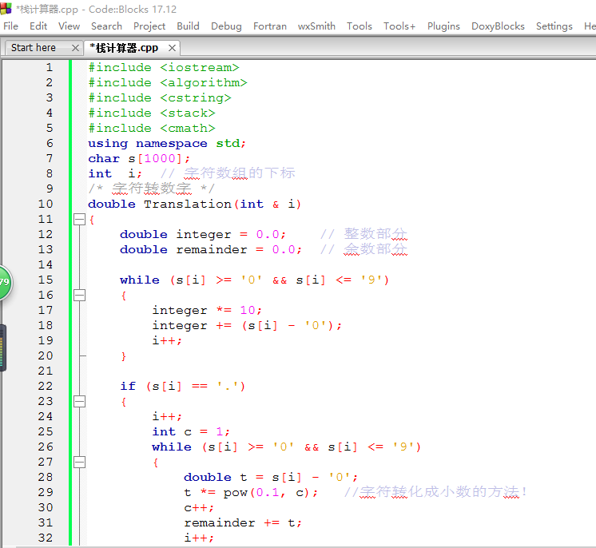This screenshot has width=596, height=548.
Task: Collapse the if block fold at line 23
Action: [x=79, y=402]
